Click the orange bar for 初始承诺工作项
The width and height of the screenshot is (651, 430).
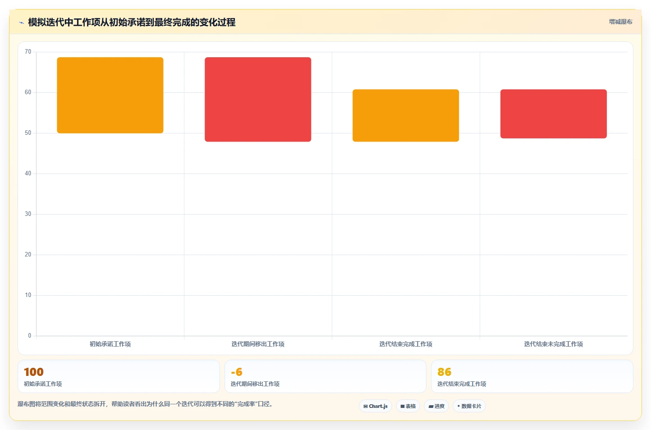coord(110,95)
